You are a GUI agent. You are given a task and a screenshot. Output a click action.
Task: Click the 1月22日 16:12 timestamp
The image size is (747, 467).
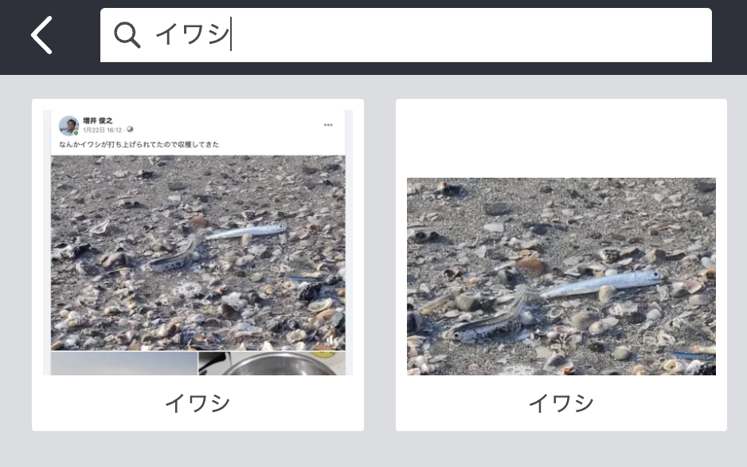click(x=103, y=130)
